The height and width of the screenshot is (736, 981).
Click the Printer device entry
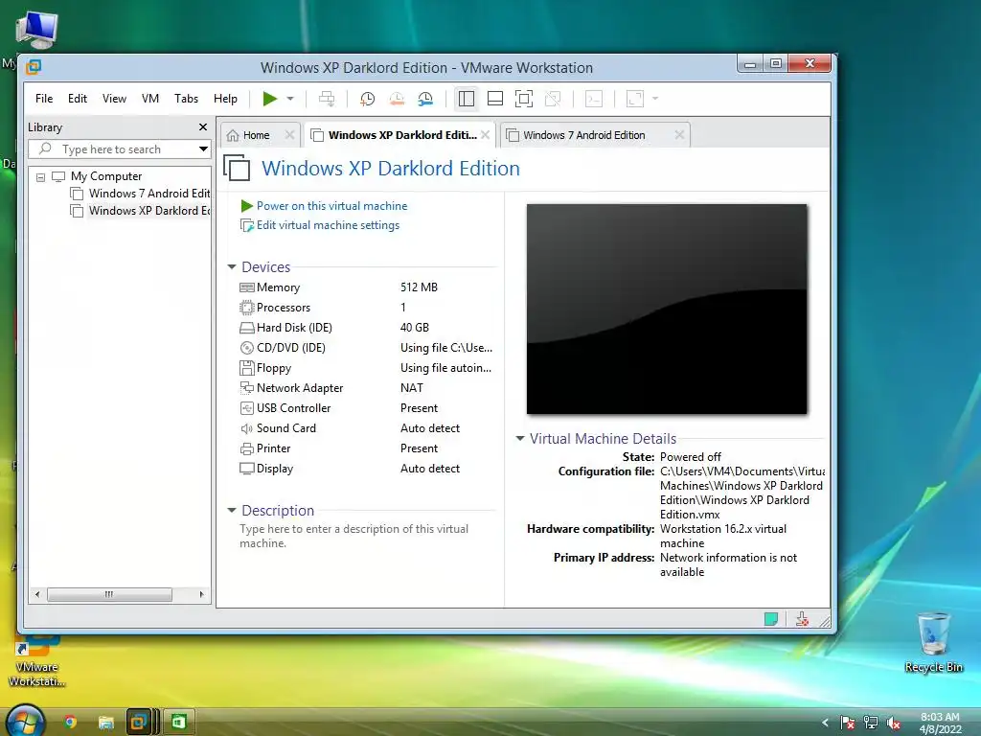273,448
